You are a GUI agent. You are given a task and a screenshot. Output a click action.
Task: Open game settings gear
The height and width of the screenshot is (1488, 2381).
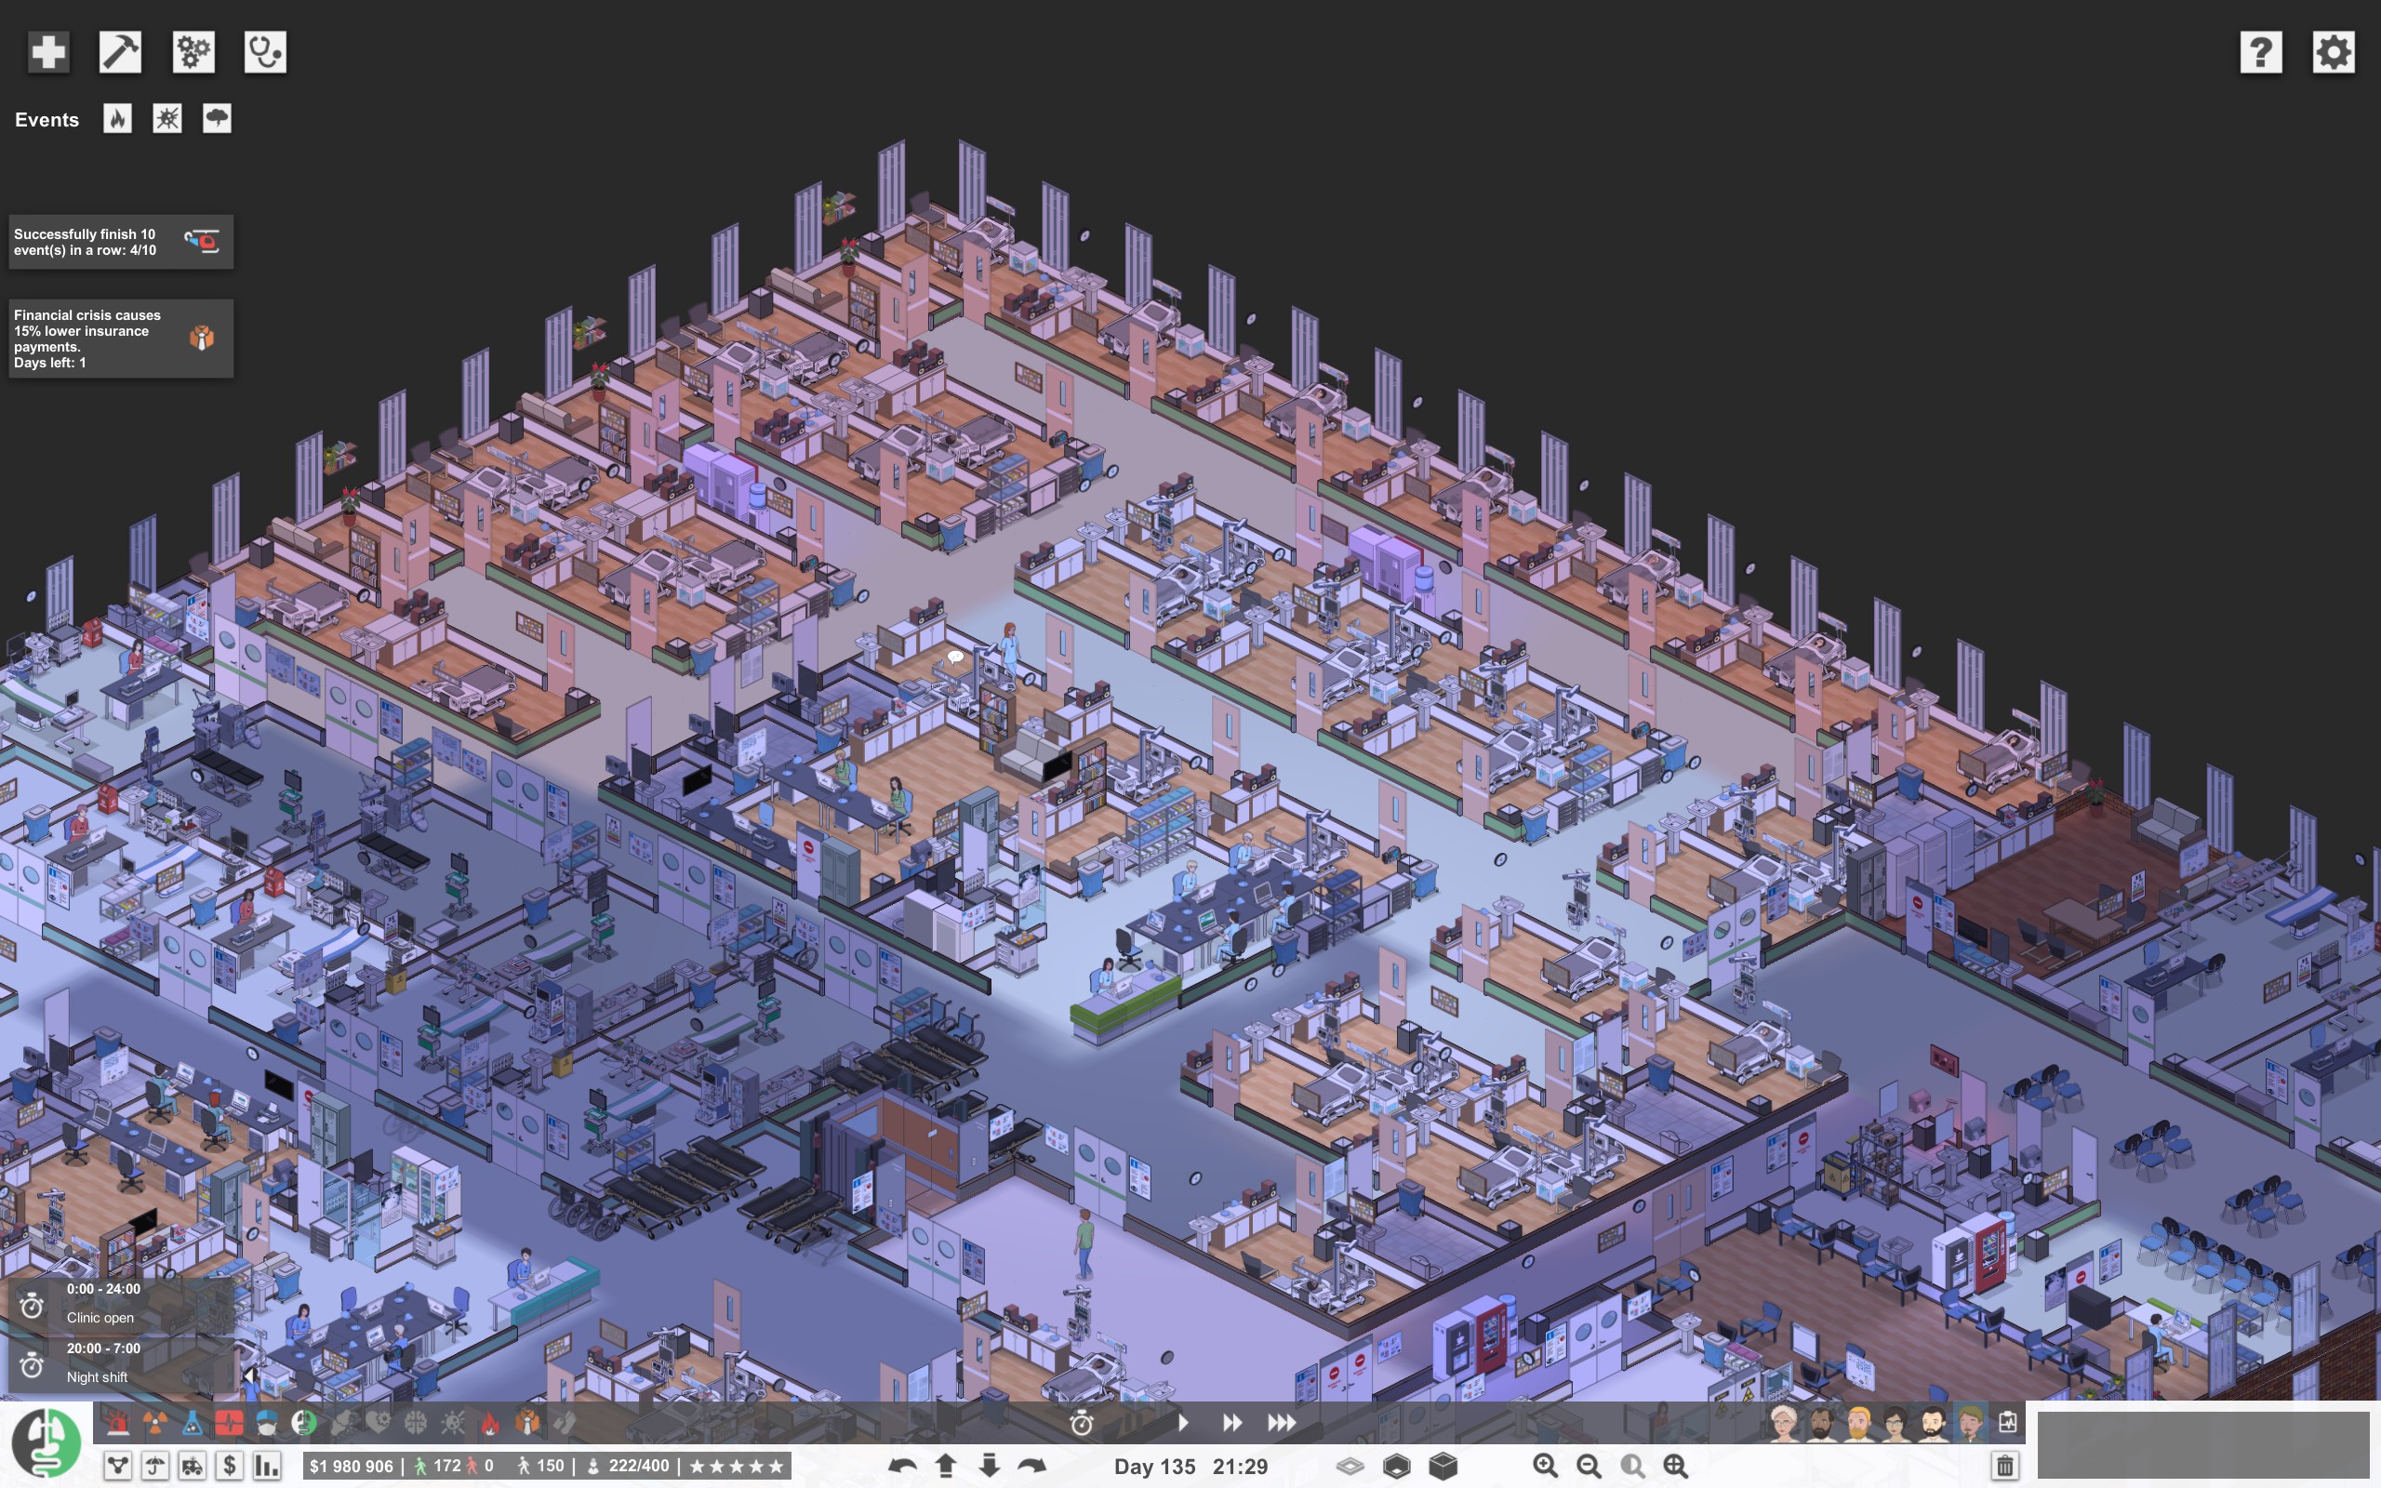2333,51
